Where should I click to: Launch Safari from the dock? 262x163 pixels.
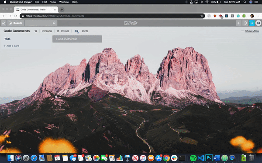click(34, 158)
